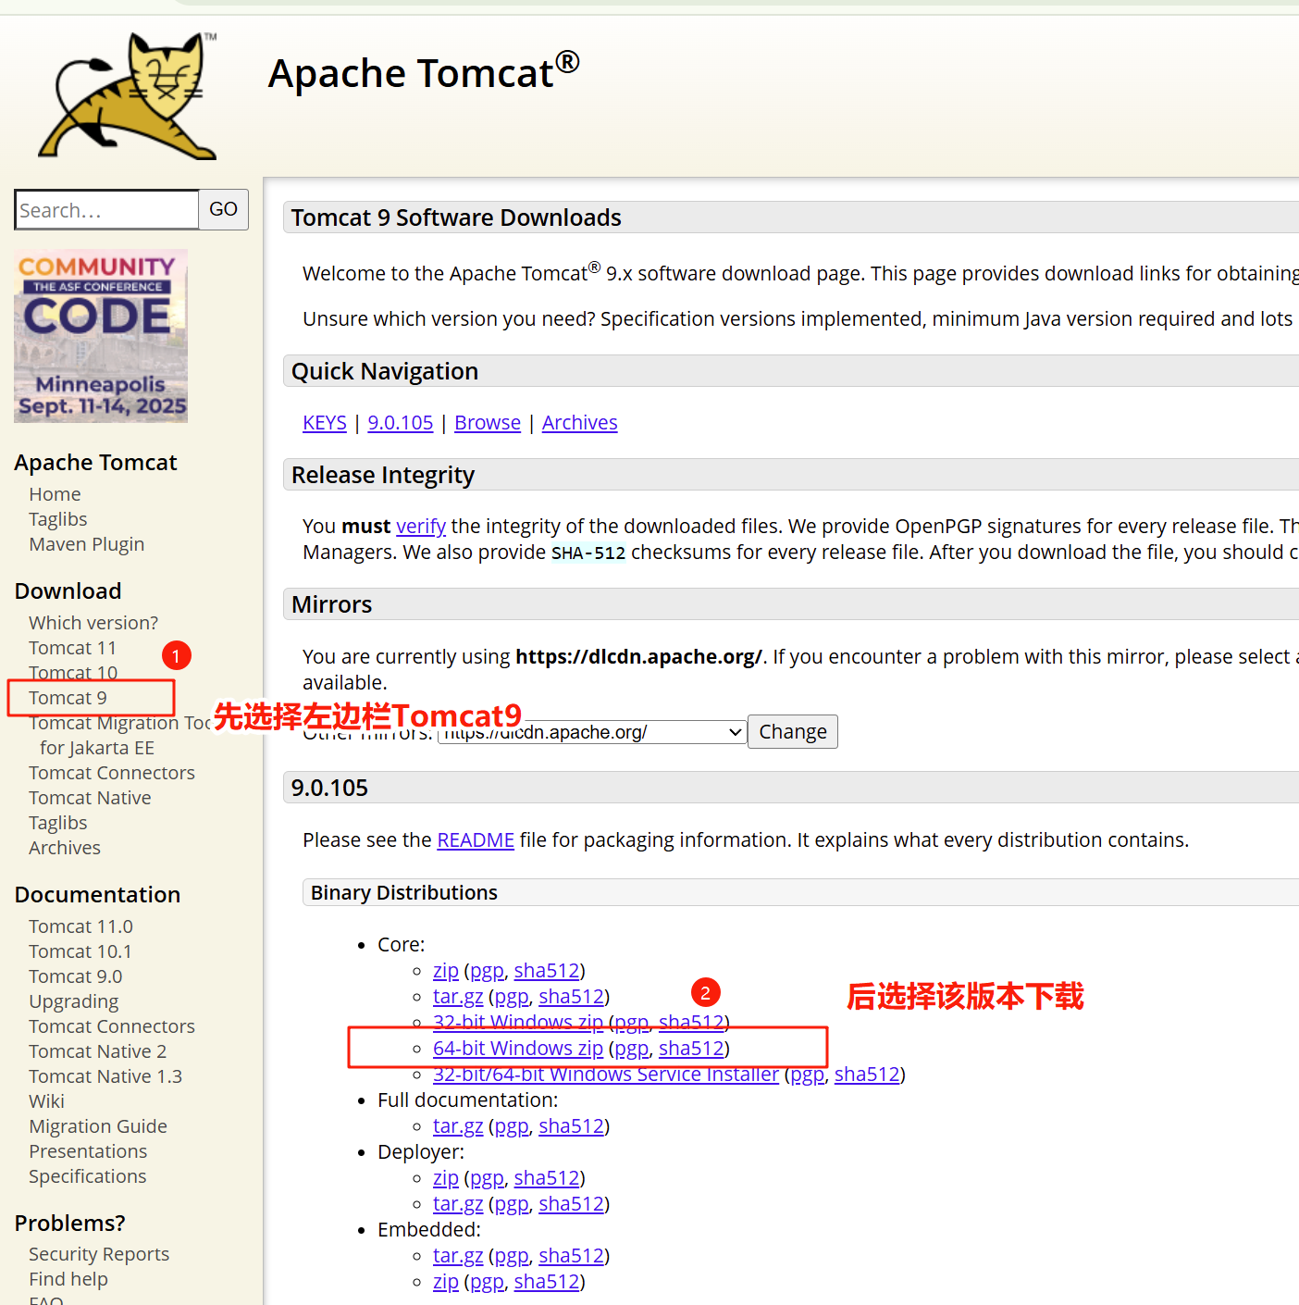Open the Wiki link
The width and height of the screenshot is (1299, 1305).
[46, 1101]
